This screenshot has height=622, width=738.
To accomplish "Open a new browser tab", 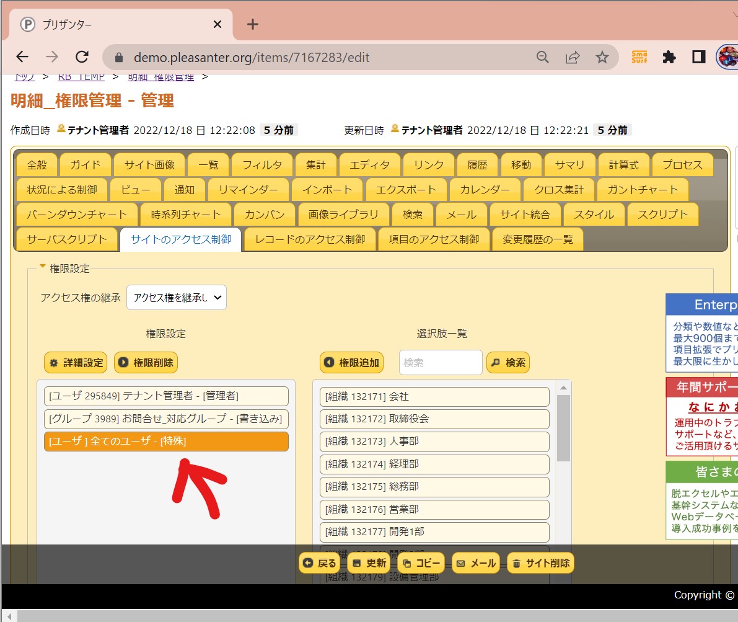I will click(x=252, y=24).
